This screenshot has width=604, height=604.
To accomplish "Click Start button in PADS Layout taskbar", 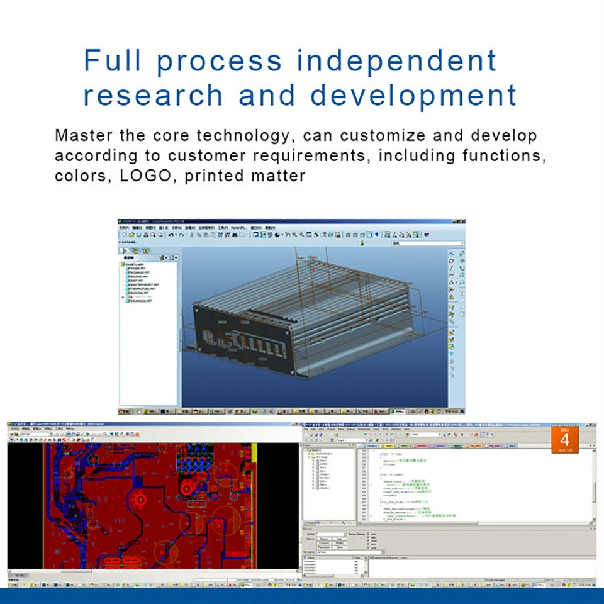I will [x=13, y=585].
